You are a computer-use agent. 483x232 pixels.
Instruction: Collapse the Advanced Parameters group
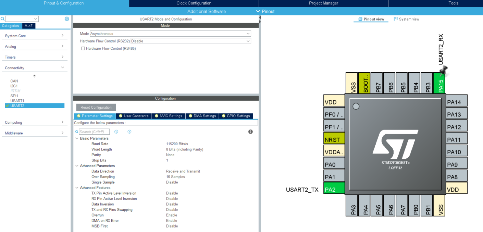click(77, 166)
